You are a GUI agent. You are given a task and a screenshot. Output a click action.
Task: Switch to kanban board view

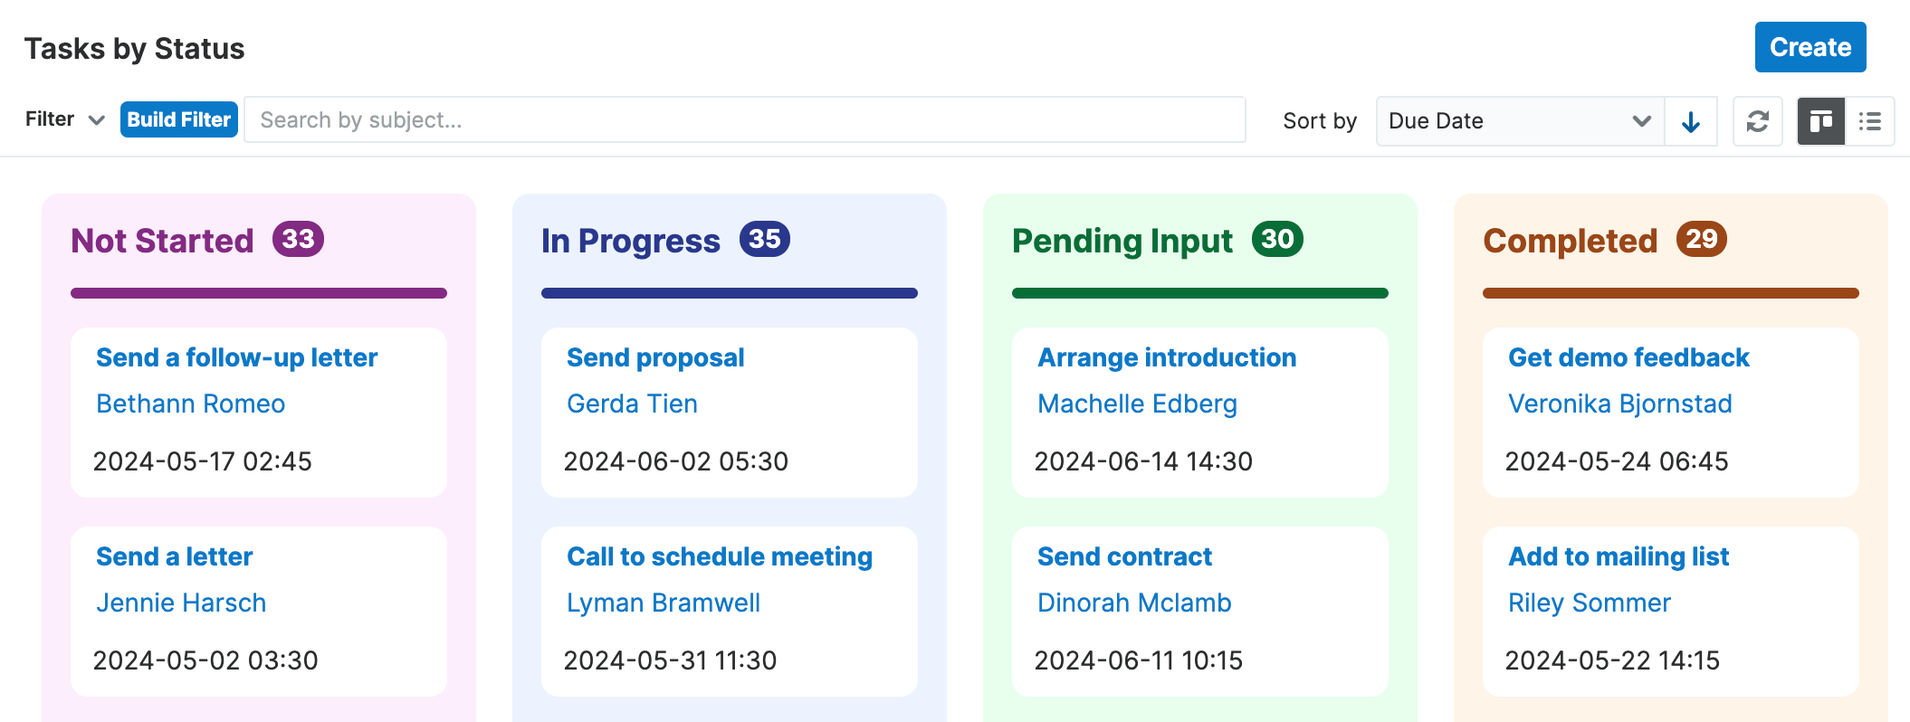(x=1820, y=121)
